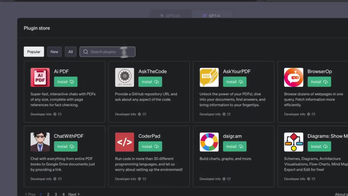Select the CoderPad code icon

125,142
